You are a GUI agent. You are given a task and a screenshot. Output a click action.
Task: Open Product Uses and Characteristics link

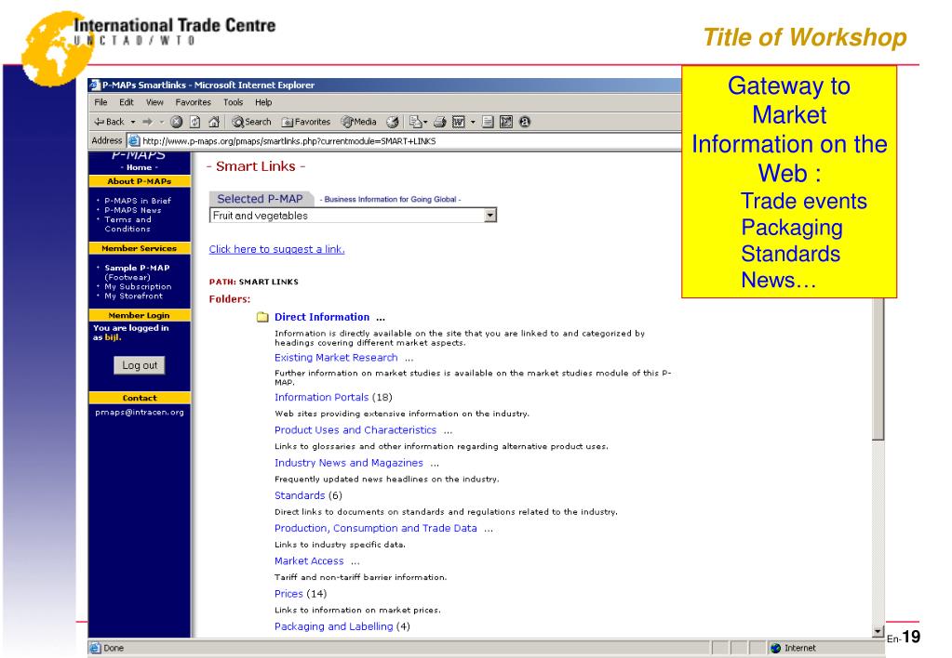point(355,430)
